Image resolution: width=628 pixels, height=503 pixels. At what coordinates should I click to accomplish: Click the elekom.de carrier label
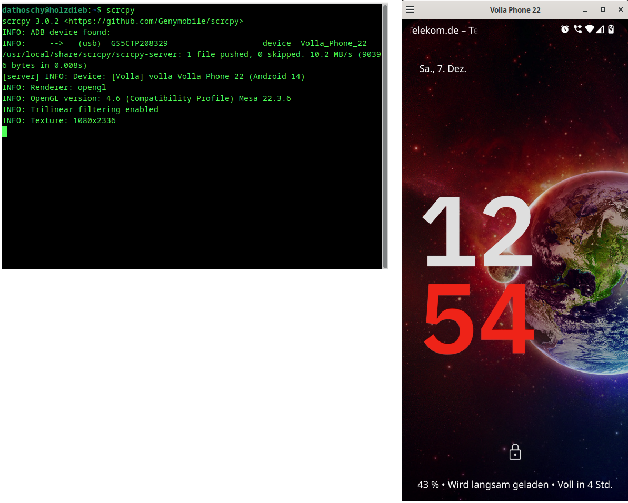[x=444, y=31]
